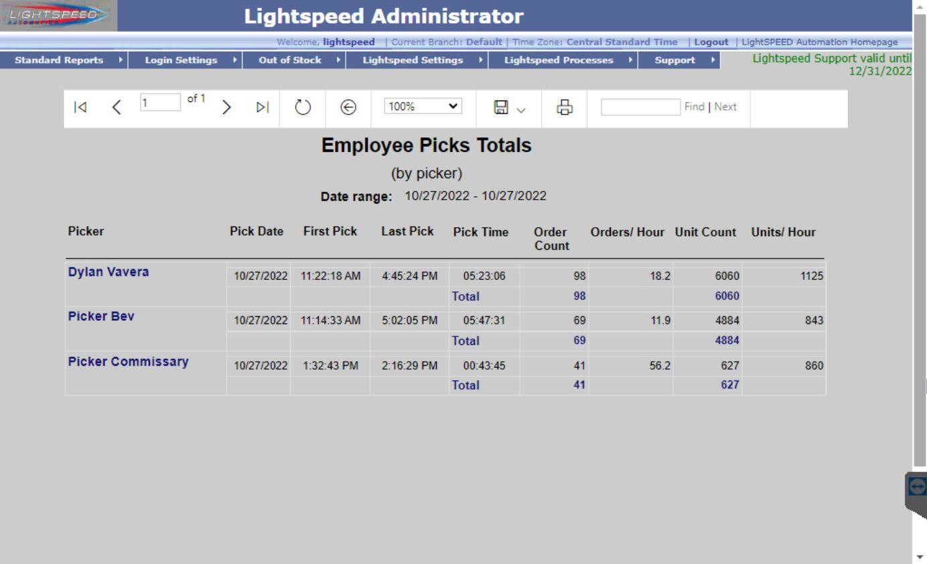Click the Logout link

[x=711, y=42]
